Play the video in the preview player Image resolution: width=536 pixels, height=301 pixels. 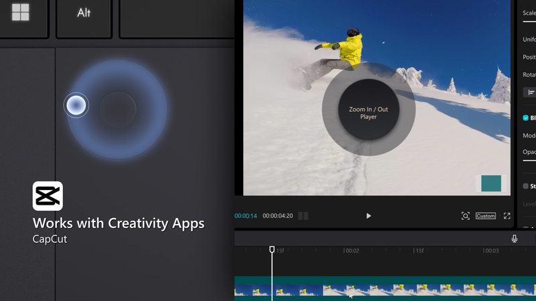click(368, 215)
